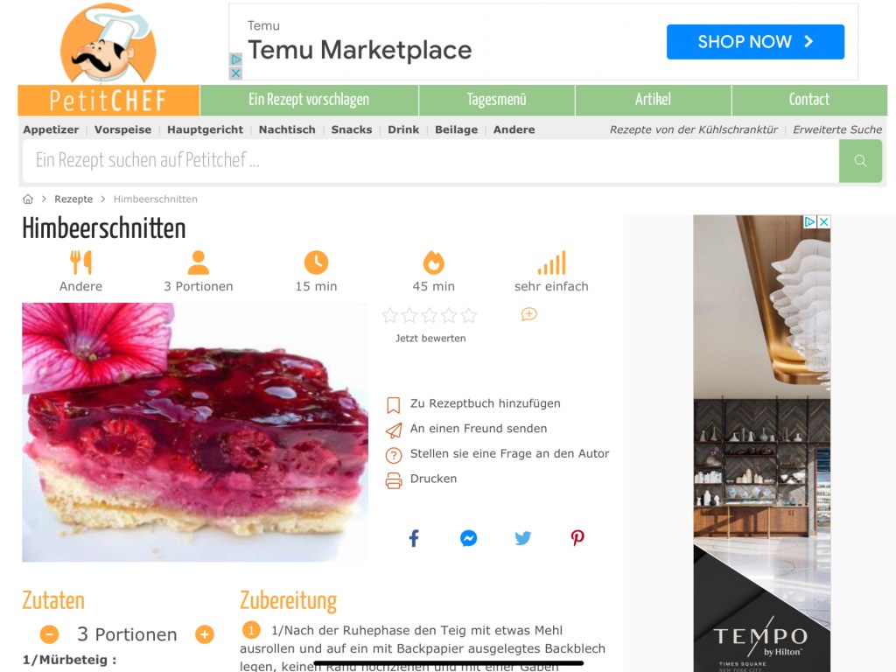This screenshot has height=672, width=896.
Task: Add a comment using speech bubble icon
Action: 529,314
